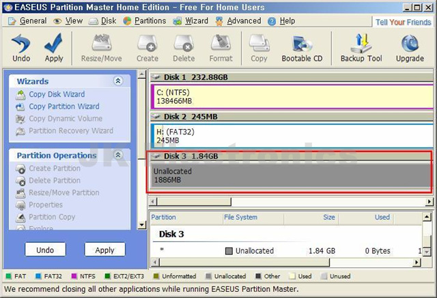Click the Disk 3 heading in list
This screenshot has height=298, width=437.
(x=171, y=234)
